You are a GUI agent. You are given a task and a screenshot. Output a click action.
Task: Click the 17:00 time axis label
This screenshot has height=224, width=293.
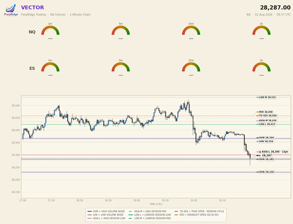(23, 201)
